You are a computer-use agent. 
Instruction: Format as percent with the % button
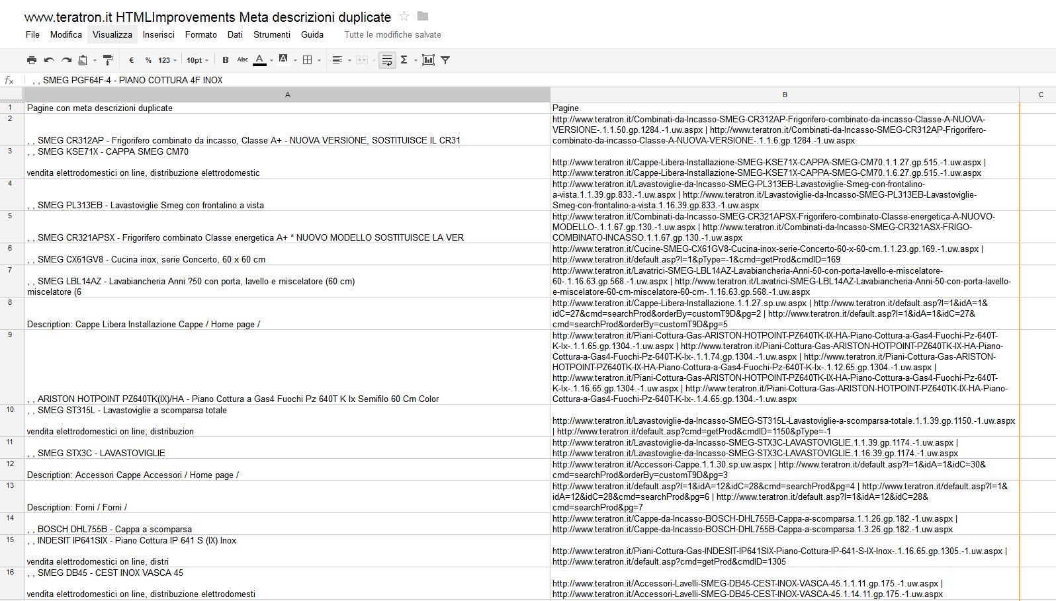coord(148,60)
